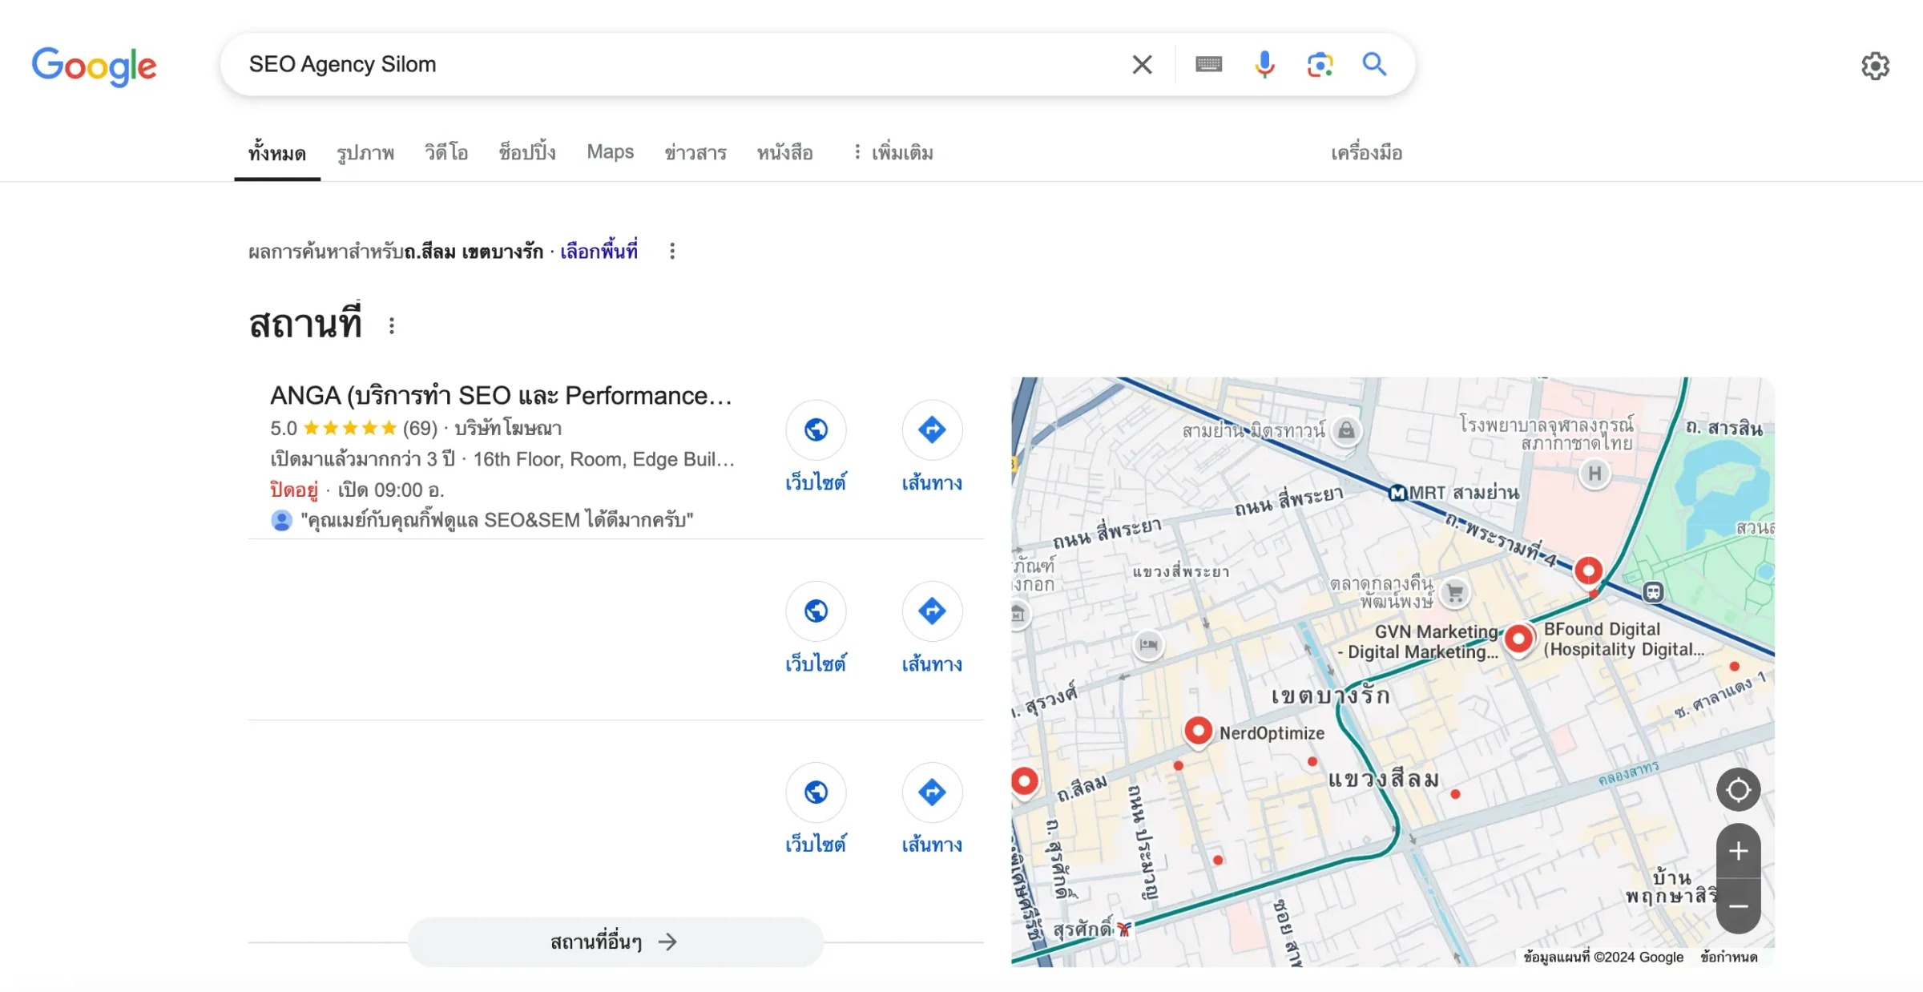Click the เลือกพื้นที่ link
This screenshot has width=1923, height=992.
tap(599, 251)
